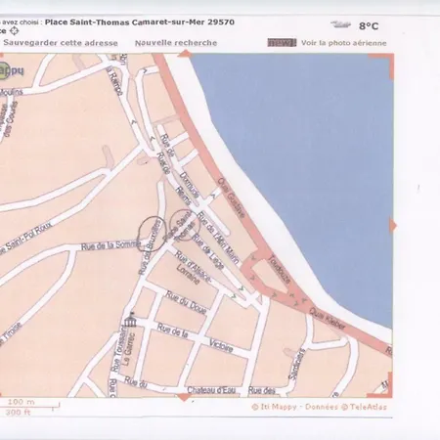Viewport: 440px width, 440px height.
Task: Click the Quai Kléber road label
Action: [327, 319]
